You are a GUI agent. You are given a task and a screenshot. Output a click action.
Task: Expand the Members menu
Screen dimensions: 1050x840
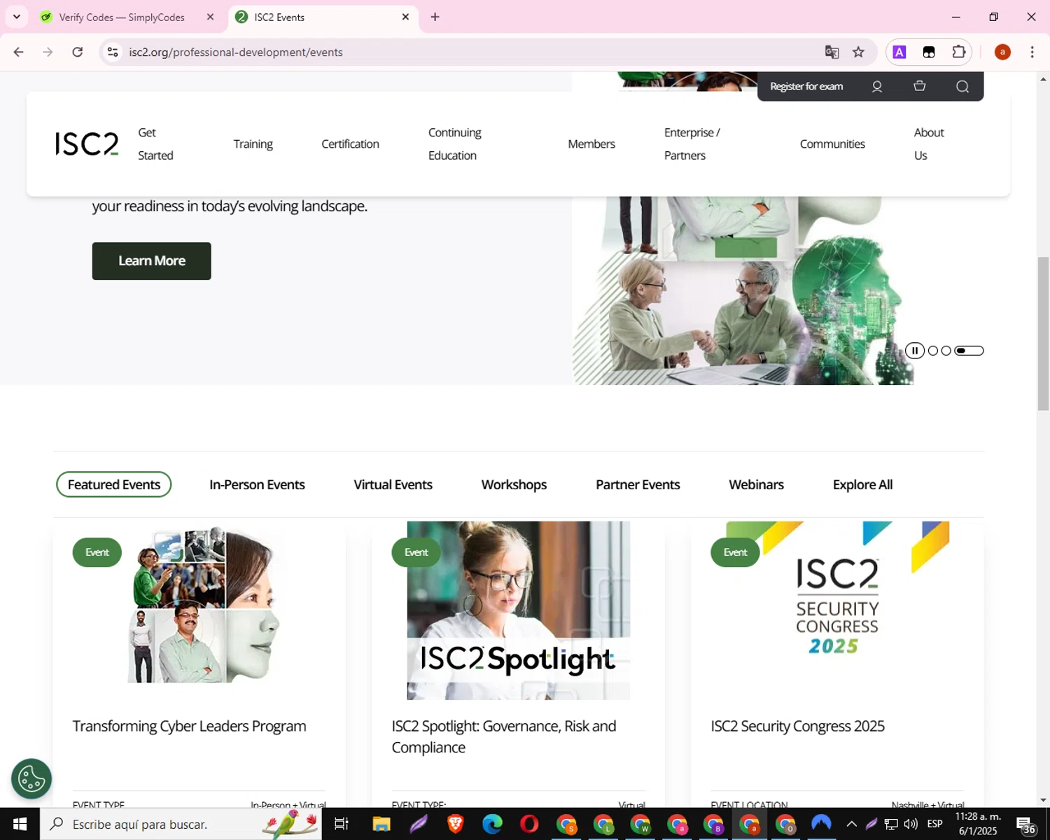pos(591,143)
